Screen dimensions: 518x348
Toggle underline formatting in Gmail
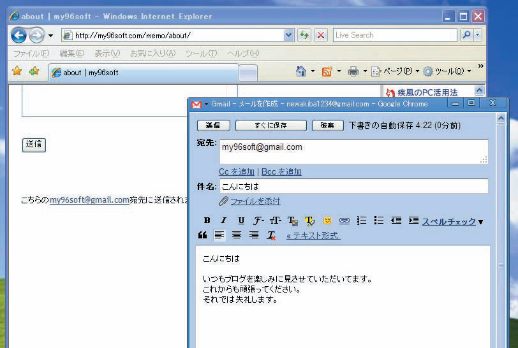coord(241,221)
